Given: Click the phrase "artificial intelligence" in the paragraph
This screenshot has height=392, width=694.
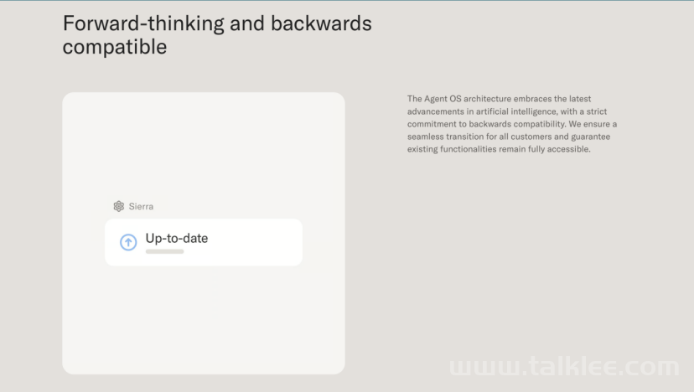Looking at the screenshot, I should (x=517, y=111).
